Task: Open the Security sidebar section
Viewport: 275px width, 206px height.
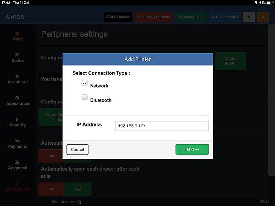Action: tap(17, 122)
